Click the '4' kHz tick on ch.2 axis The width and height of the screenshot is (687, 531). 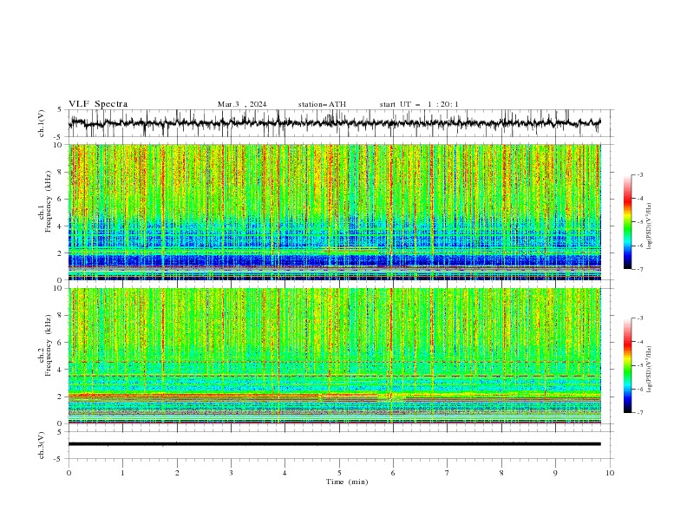tap(61, 370)
